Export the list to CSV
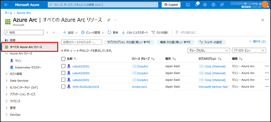 pos(135,32)
